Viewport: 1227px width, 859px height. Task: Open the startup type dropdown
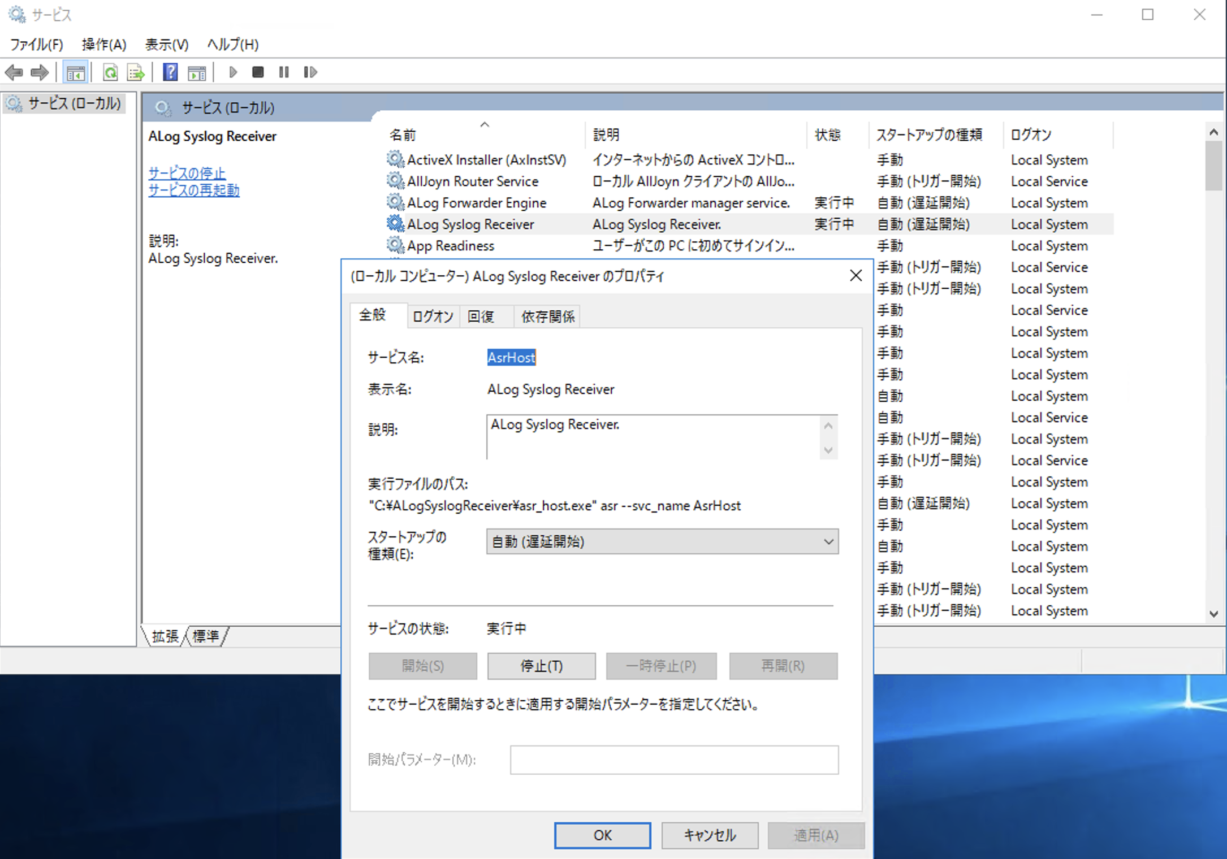[662, 541]
